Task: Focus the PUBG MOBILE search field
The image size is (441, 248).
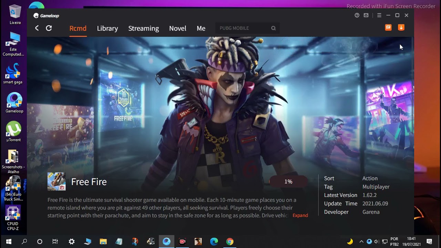Action: tap(247, 28)
